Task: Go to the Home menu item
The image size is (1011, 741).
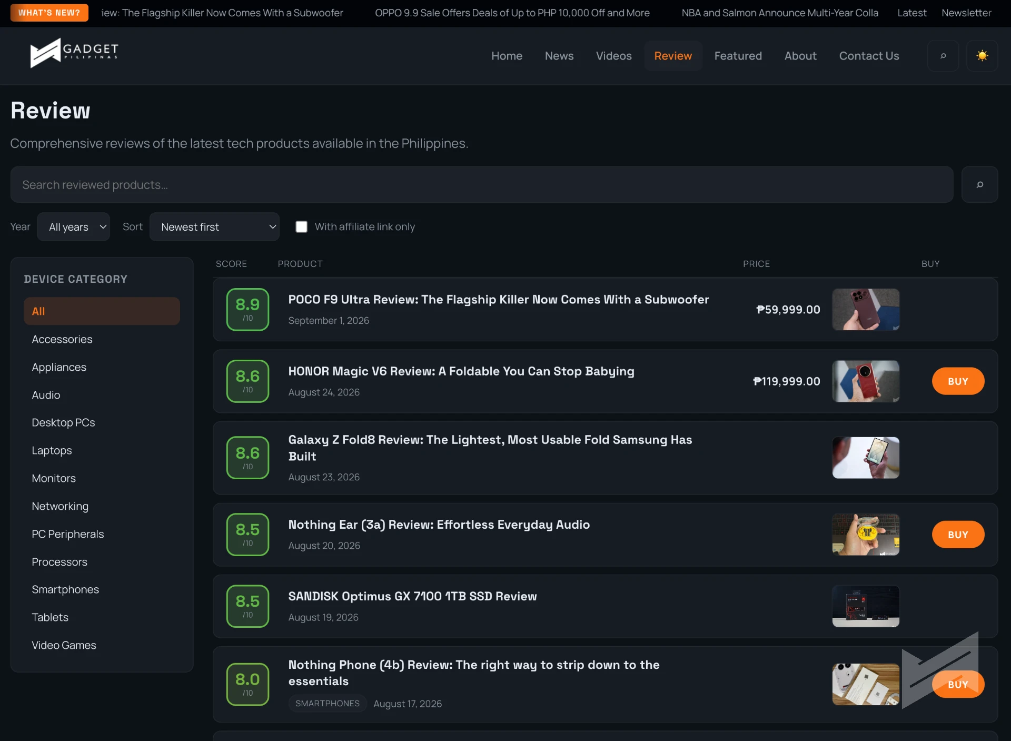Action: pos(507,56)
